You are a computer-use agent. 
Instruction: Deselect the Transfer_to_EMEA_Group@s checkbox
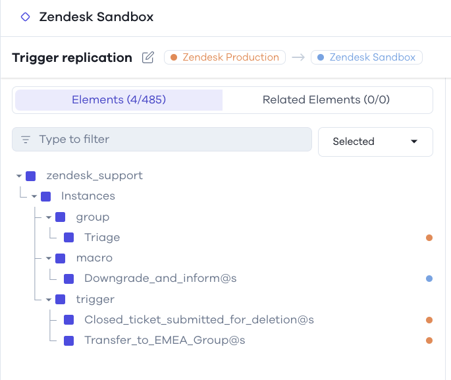point(68,340)
